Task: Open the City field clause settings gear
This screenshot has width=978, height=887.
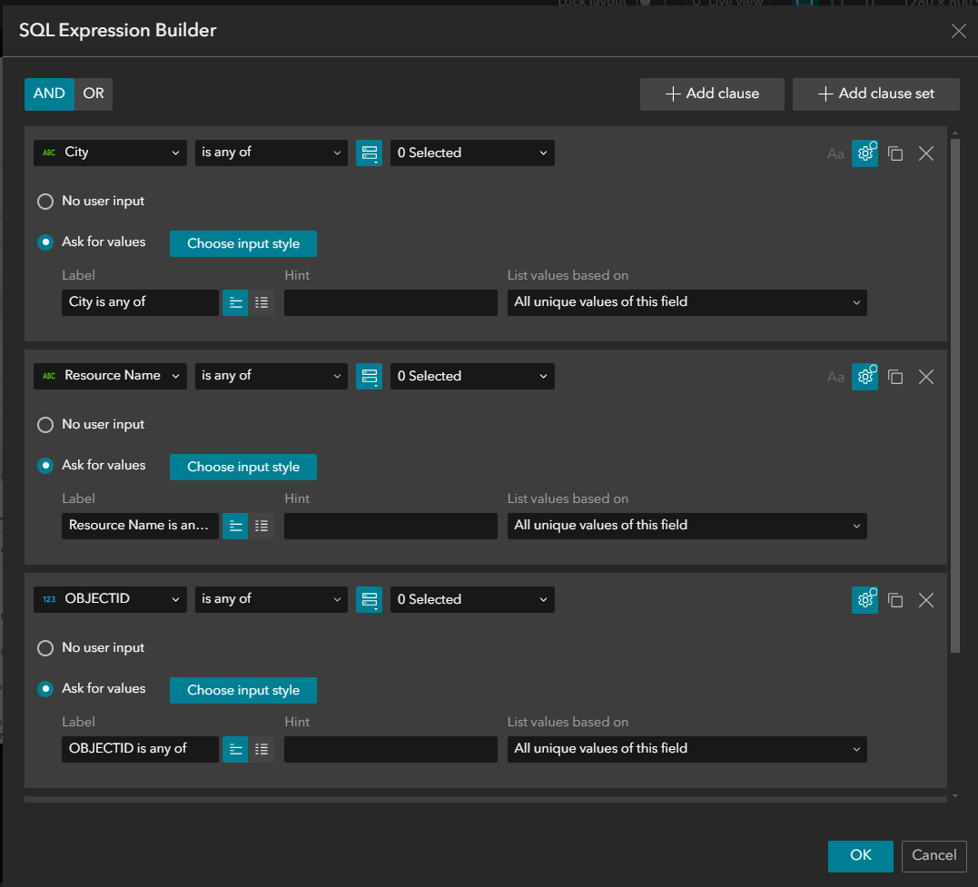Action: point(864,153)
